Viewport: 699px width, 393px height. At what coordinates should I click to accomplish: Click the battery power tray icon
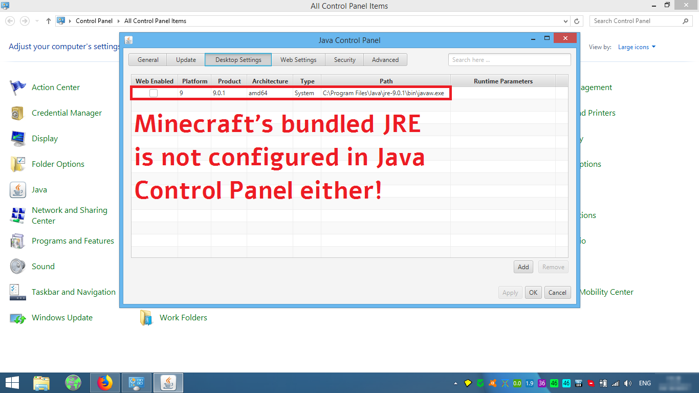[x=603, y=383]
